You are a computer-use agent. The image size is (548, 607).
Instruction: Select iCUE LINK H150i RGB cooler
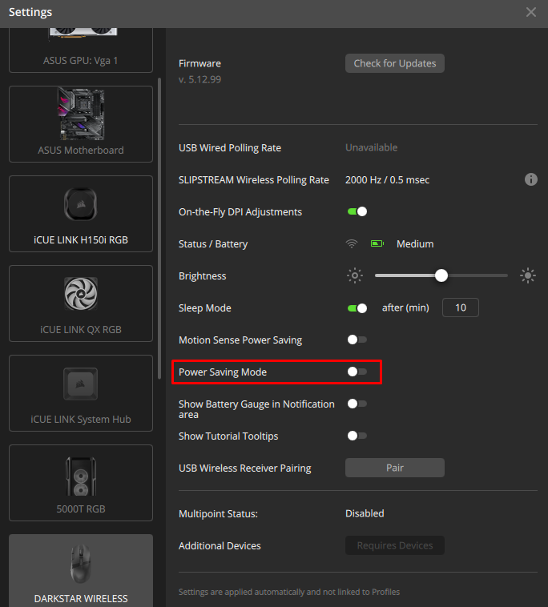coord(81,214)
